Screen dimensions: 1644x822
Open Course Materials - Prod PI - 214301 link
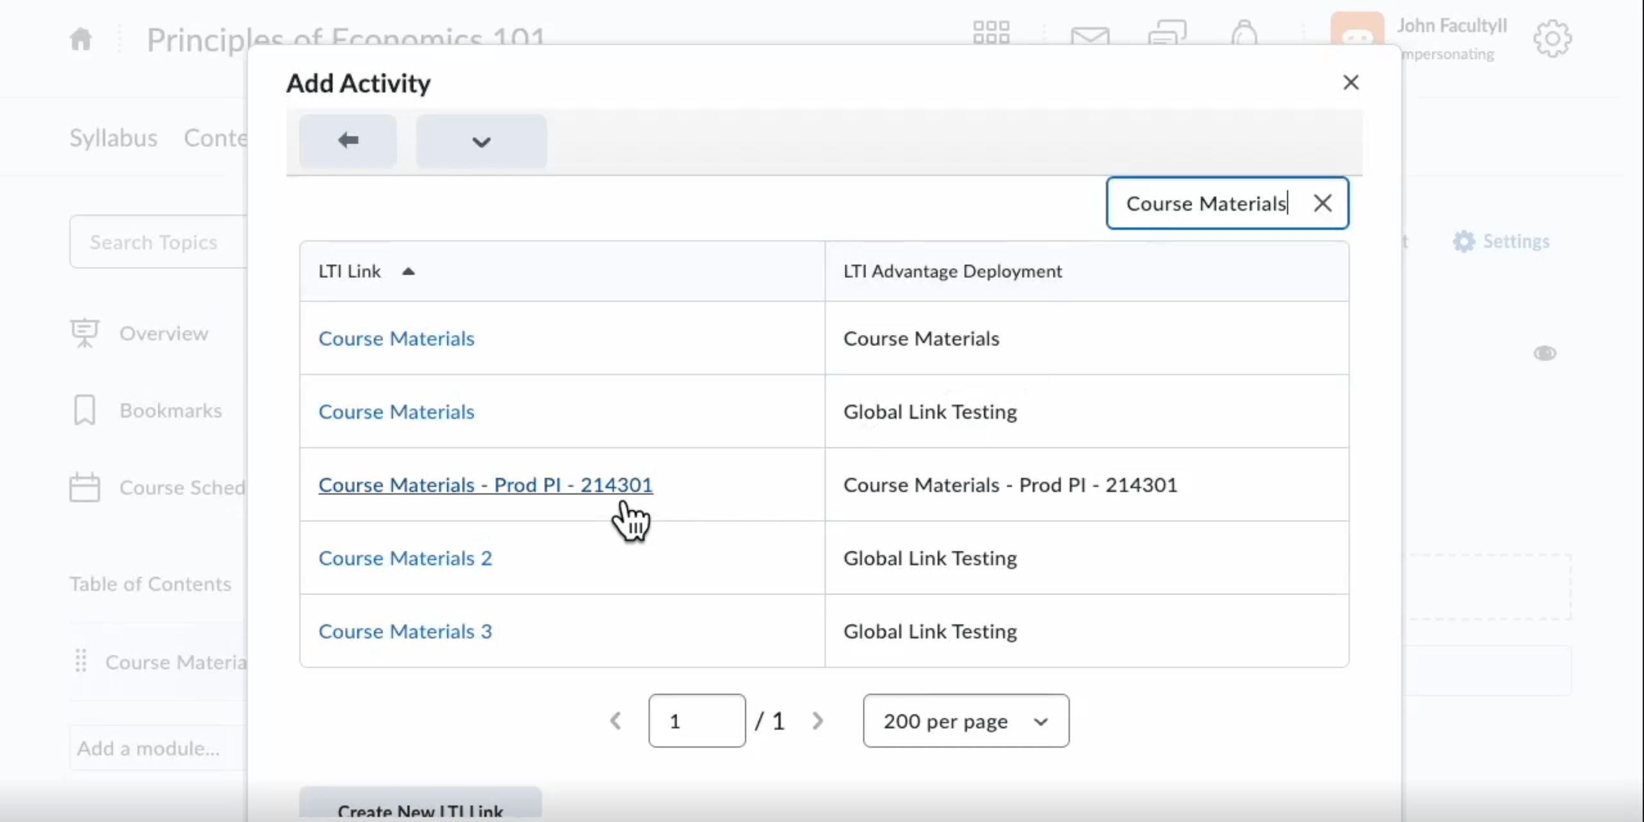coord(485,485)
